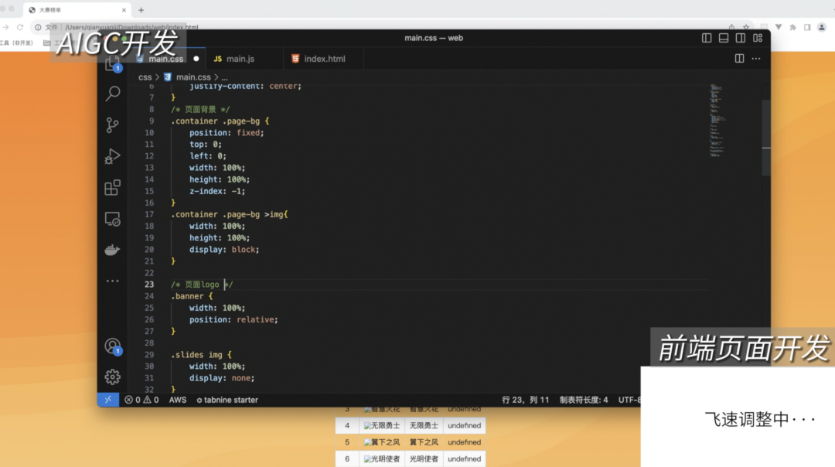
Task: Select the css folder breadcrumb
Action: pyautogui.click(x=145, y=77)
